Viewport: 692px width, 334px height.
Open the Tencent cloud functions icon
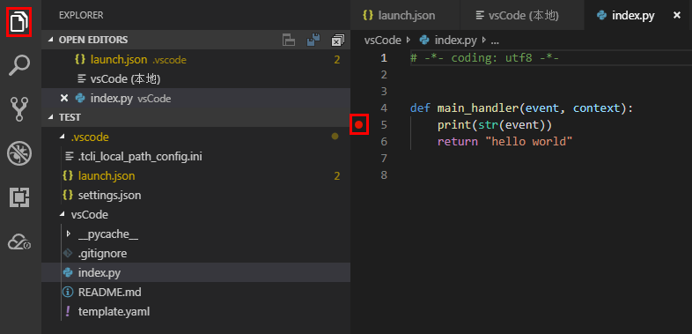[19, 242]
